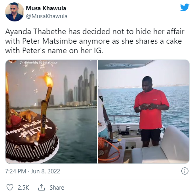
Task: Open the birthday cake photo
Action: (x=51, y=111)
